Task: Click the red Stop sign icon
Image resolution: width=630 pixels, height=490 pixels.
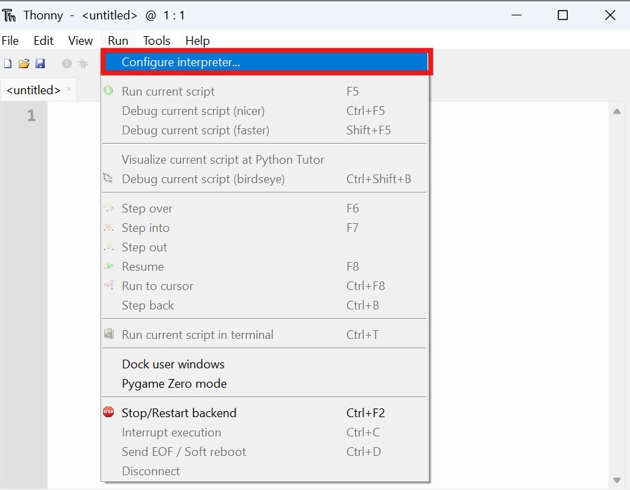Action: [x=108, y=412]
